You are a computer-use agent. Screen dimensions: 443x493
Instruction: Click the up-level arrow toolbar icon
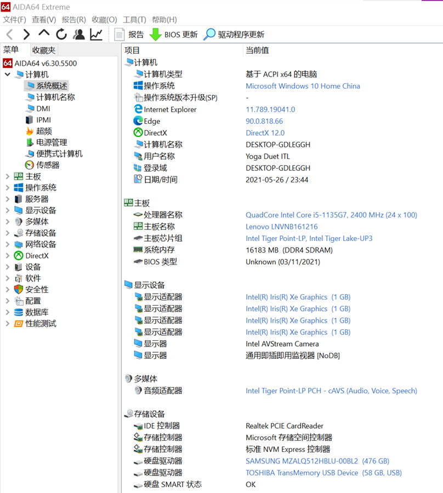[x=44, y=33]
